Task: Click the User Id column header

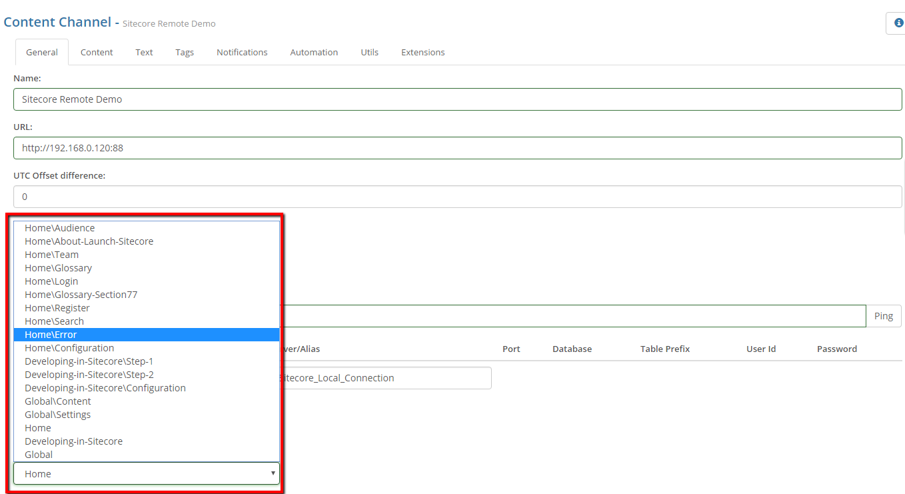Action: pos(761,349)
